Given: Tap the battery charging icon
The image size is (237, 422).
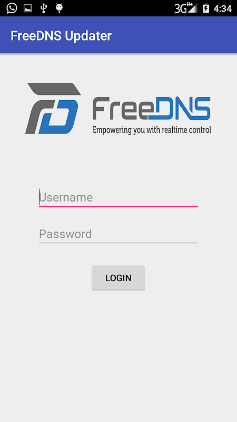Looking at the screenshot, I should [x=206, y=8].
